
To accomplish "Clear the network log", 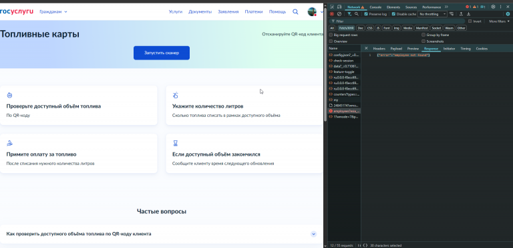I will click(339, 14).
